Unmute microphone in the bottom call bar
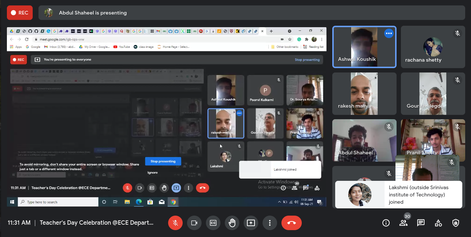 coord(175,223)
